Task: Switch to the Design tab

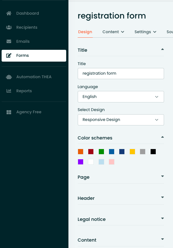Action: pyautogui.click(x=85, y=32)
